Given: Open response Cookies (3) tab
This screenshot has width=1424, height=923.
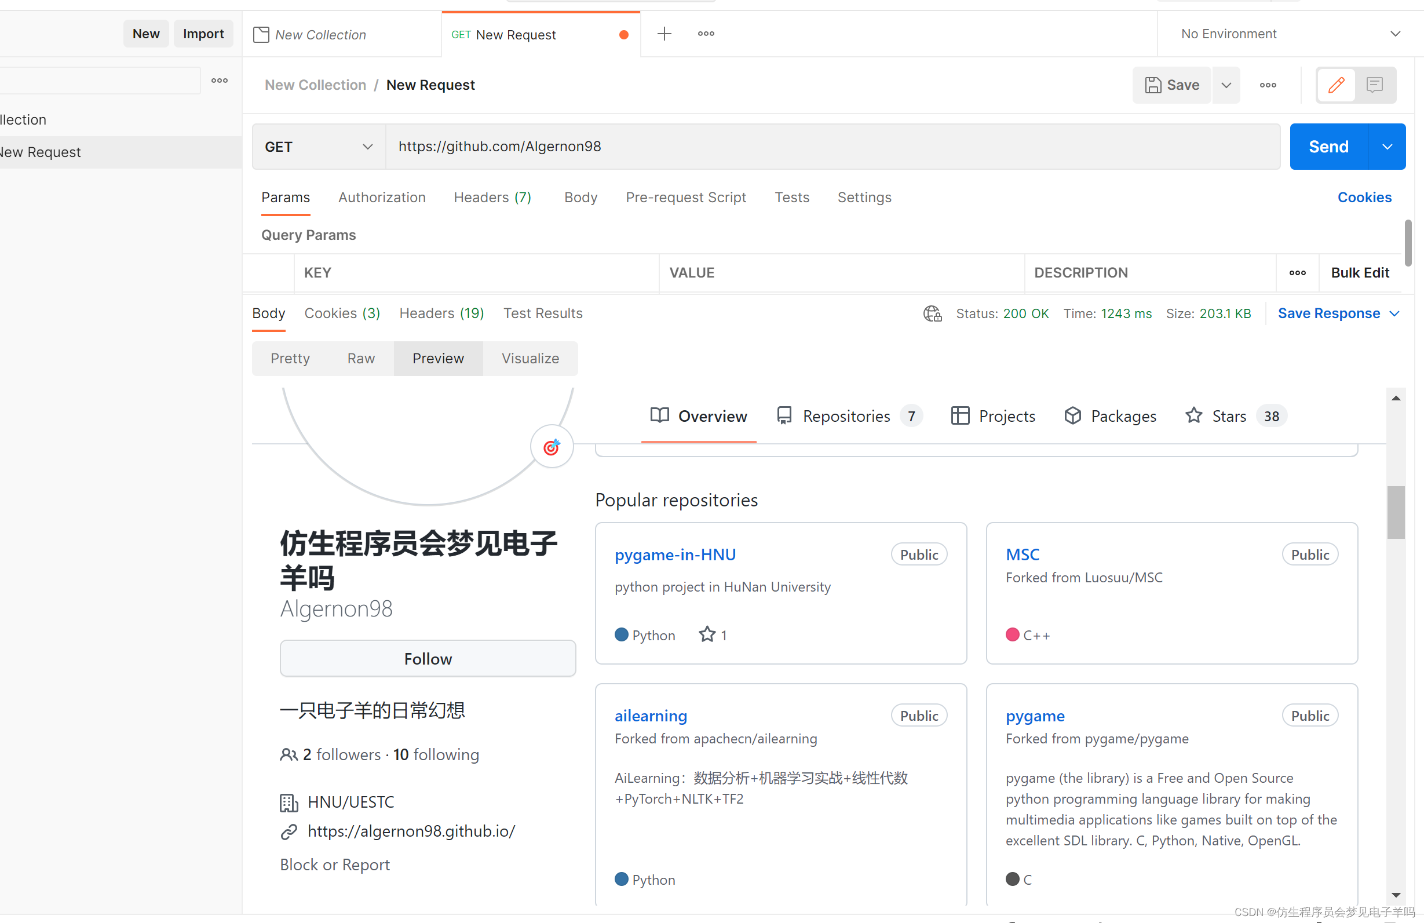Looking at the screenshot, I should [x=342, y=313].
